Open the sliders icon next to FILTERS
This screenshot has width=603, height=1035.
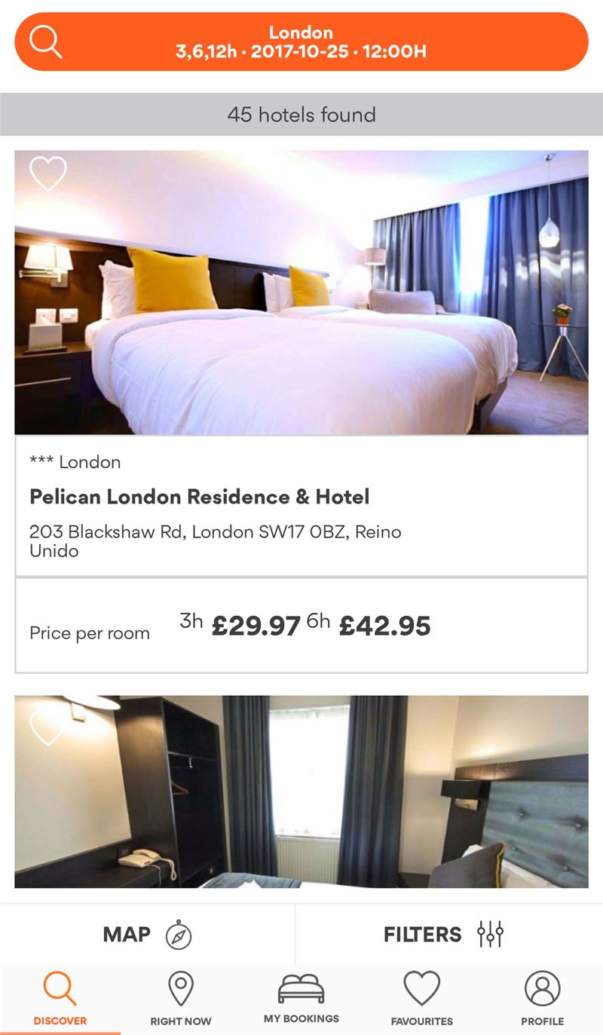490,934
